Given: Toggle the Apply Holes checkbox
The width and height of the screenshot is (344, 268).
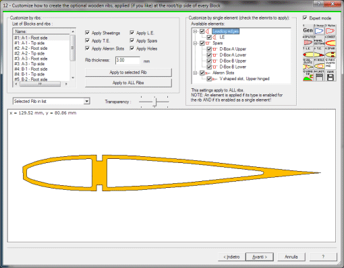Looking at the screenshot, I should click(132, 48).
